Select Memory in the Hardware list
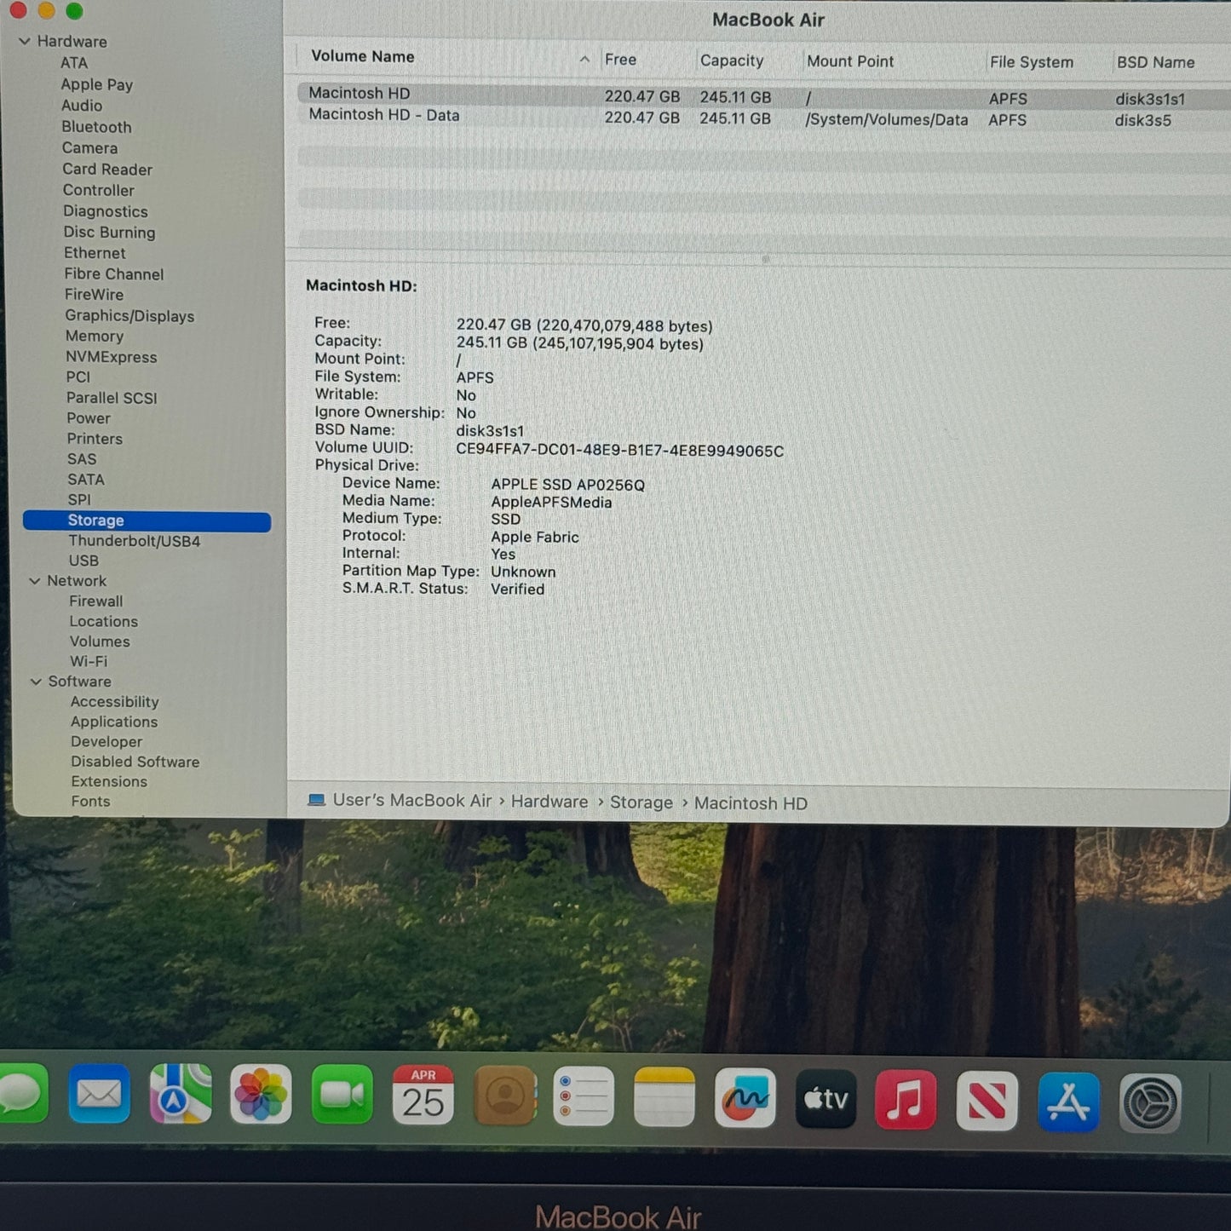 pyautogui.click(x=95, y=337)
